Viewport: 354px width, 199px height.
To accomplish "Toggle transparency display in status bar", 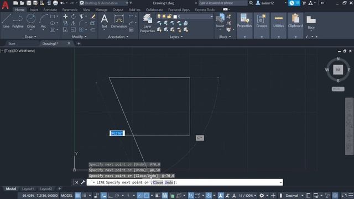I will pyautogui.click(x=165, y=195).
